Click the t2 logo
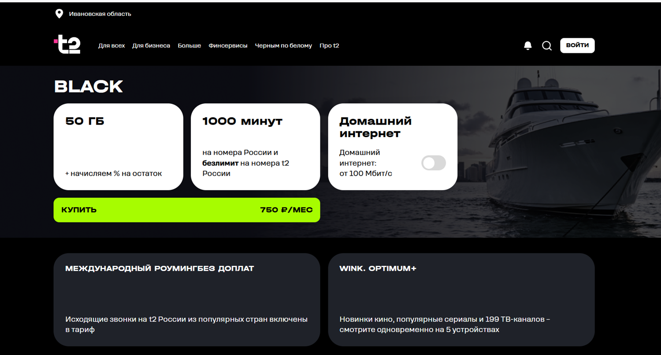The image size is (661, 355). click(x=67, y=44)
